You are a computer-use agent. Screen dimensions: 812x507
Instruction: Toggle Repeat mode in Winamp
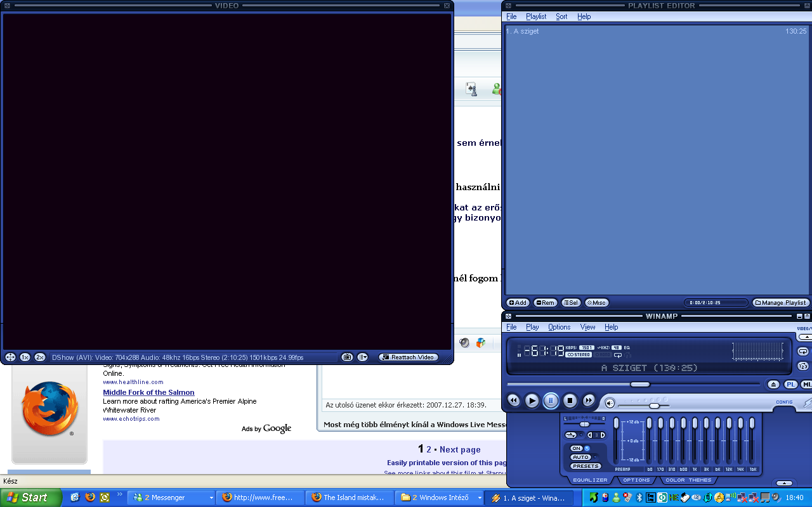802,352
